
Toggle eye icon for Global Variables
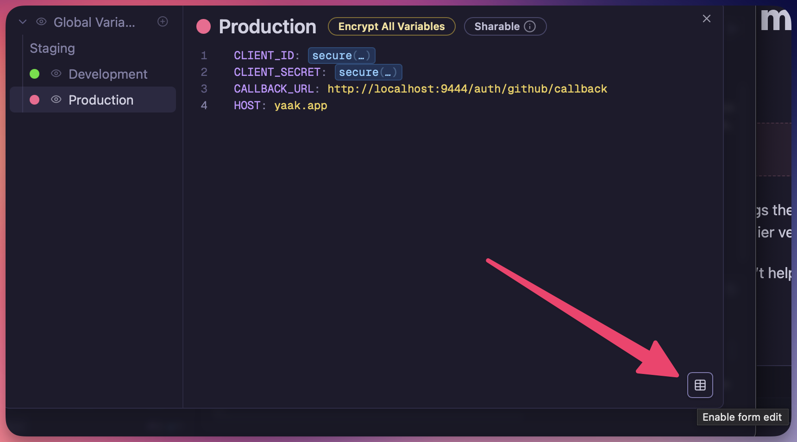tap(41, 22)
